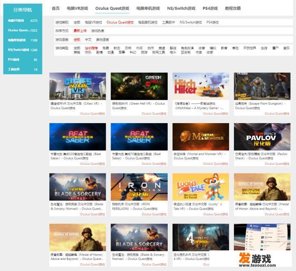Sort games by 最新上传
This screenshot has width=296, height=271.
coord(80,30)
